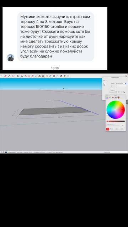This screenshot has height=227, width=128.
Task: Click the opacity percentage field
Action: click(123, 126)
